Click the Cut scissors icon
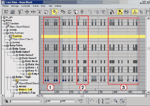The width and height of the screenshot is (150, 106). 90,12
